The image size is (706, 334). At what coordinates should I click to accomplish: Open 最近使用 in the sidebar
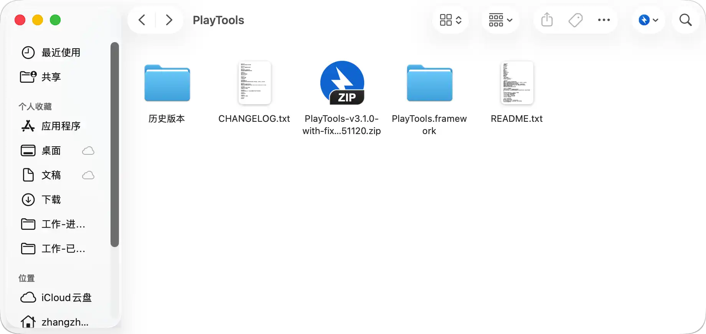coord(61,52)
